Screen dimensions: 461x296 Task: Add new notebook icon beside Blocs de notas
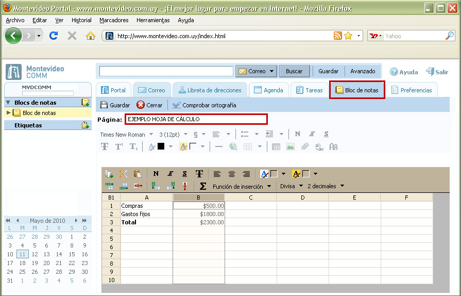pos(86,103)
